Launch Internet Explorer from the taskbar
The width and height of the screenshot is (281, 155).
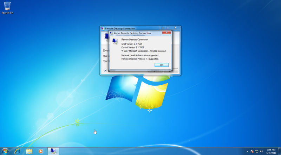pos(17,151)
